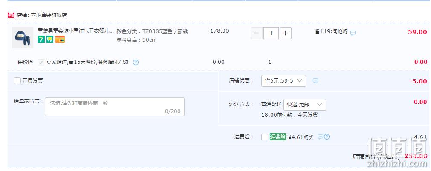431x171 pixels.
Task: Click help icon next to 运费险 purchase
Action: [327, 137]
